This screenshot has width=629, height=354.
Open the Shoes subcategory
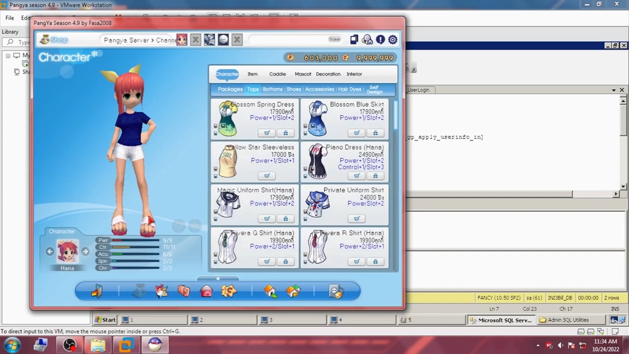click(x=293, y=89)
